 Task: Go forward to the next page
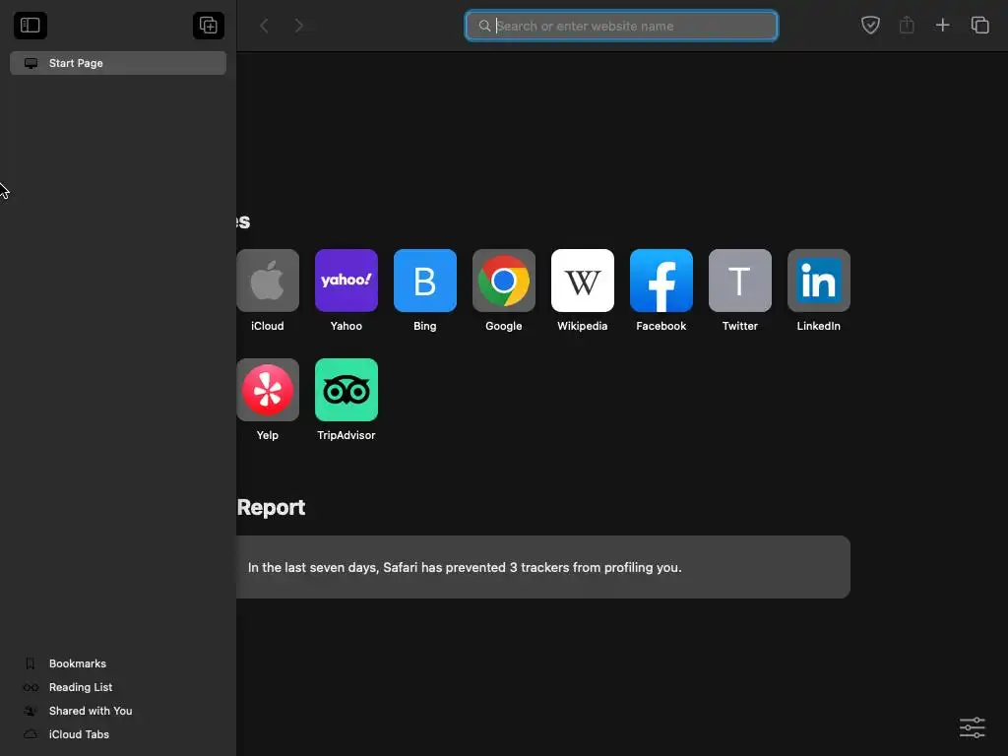click(299, 26)
